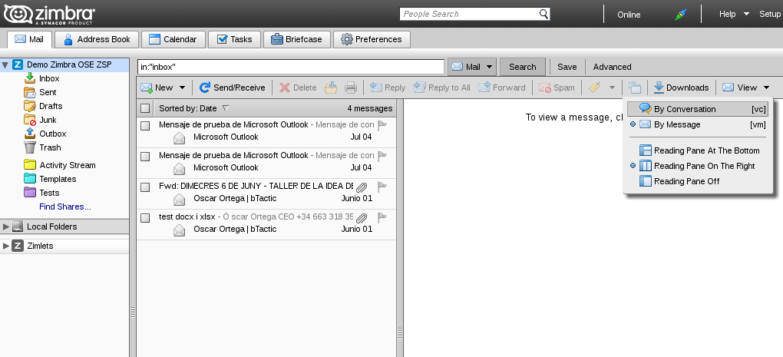Expand the Zimlets section
This screenshot has width=783, height=357.
[6, 246]
